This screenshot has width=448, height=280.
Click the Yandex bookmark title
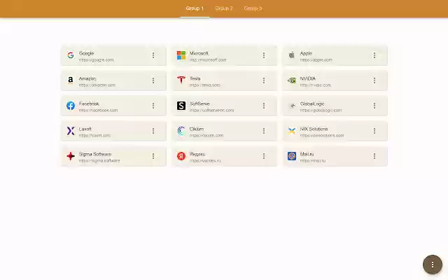(197, 154)
